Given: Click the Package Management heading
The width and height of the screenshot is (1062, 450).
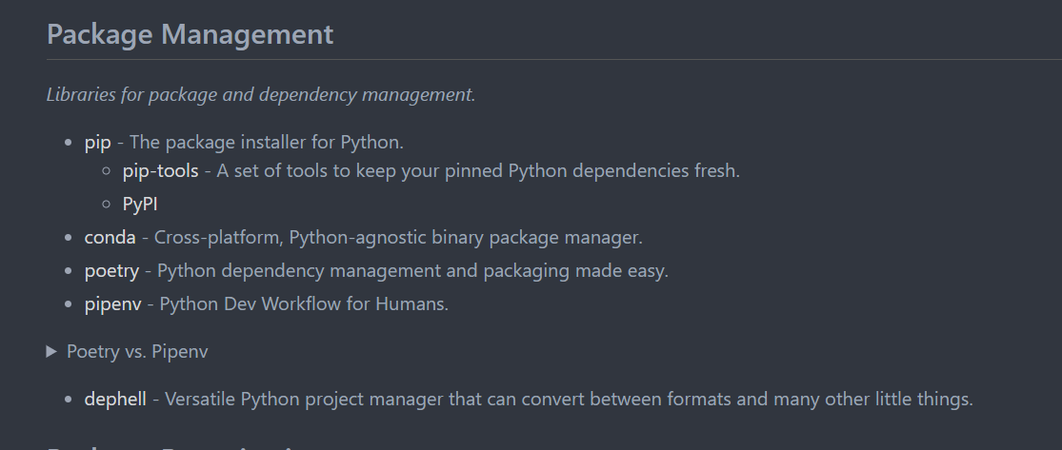Looking at the screenshot, I should (190, 35).
